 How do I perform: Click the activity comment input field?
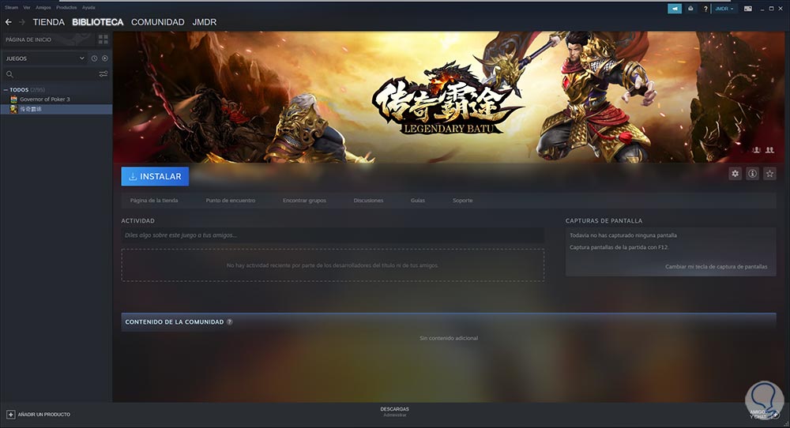click(333, 235)
